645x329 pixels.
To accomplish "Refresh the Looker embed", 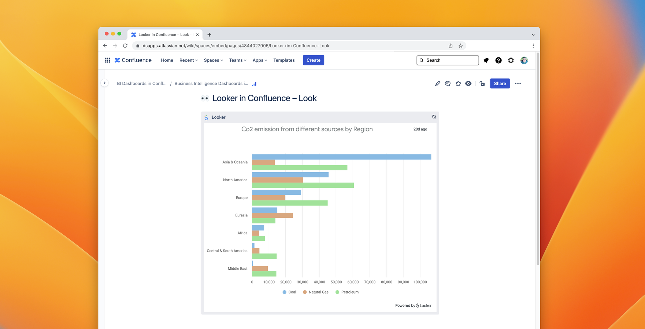I will tap(434, 117).
